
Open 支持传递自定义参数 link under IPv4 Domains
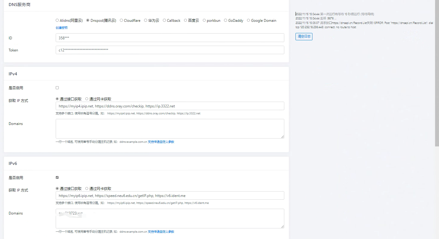tap(161, 142)
